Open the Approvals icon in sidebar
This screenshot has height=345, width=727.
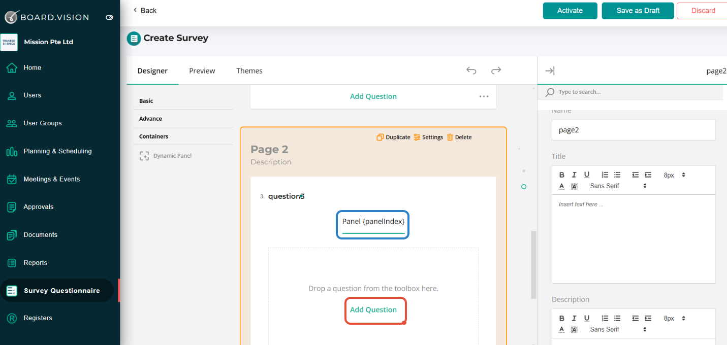(12, 207)
